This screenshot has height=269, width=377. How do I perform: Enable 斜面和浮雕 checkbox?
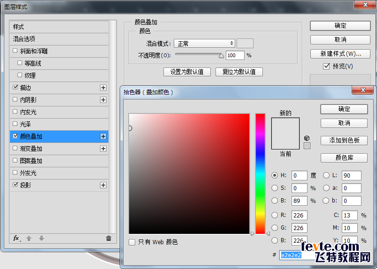click(15, 51)
